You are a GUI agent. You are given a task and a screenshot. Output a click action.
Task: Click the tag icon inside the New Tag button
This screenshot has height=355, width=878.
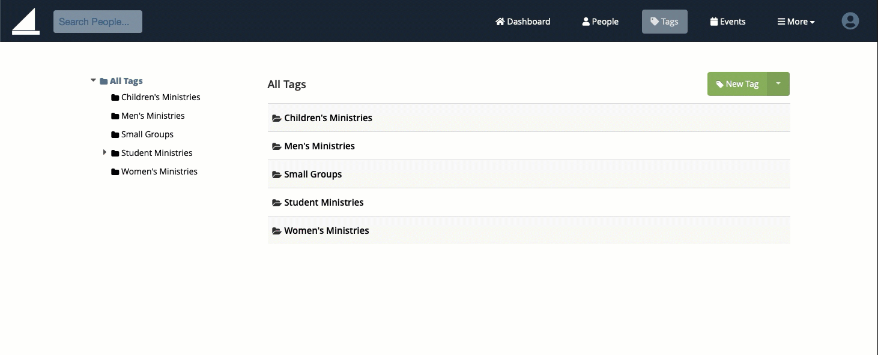click(719, 83)
